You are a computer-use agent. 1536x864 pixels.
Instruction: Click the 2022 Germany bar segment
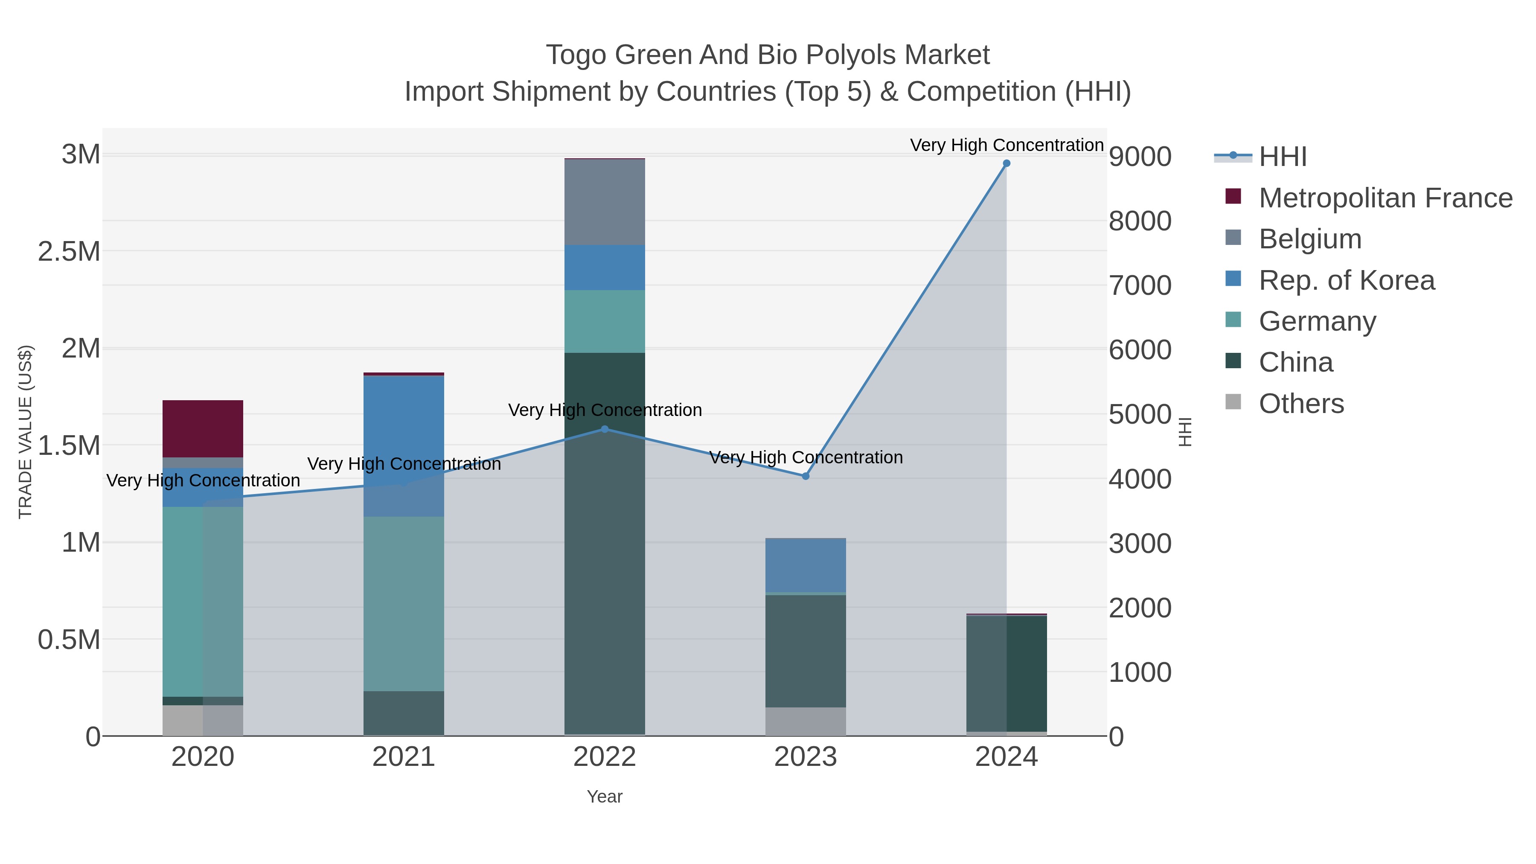[605, 321]
